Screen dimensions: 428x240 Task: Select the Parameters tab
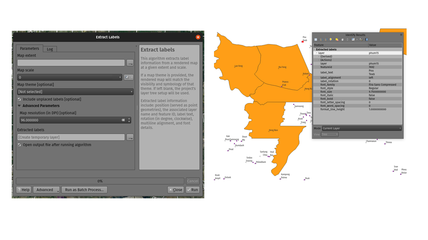[29, 49]
